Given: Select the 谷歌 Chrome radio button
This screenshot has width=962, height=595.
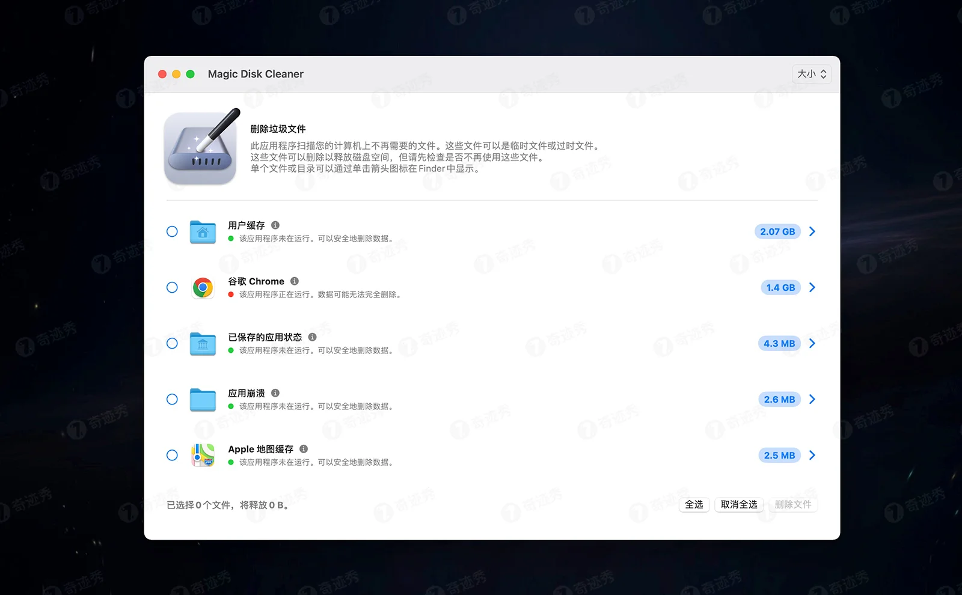Looking at the screenshot, I should 172,287.
